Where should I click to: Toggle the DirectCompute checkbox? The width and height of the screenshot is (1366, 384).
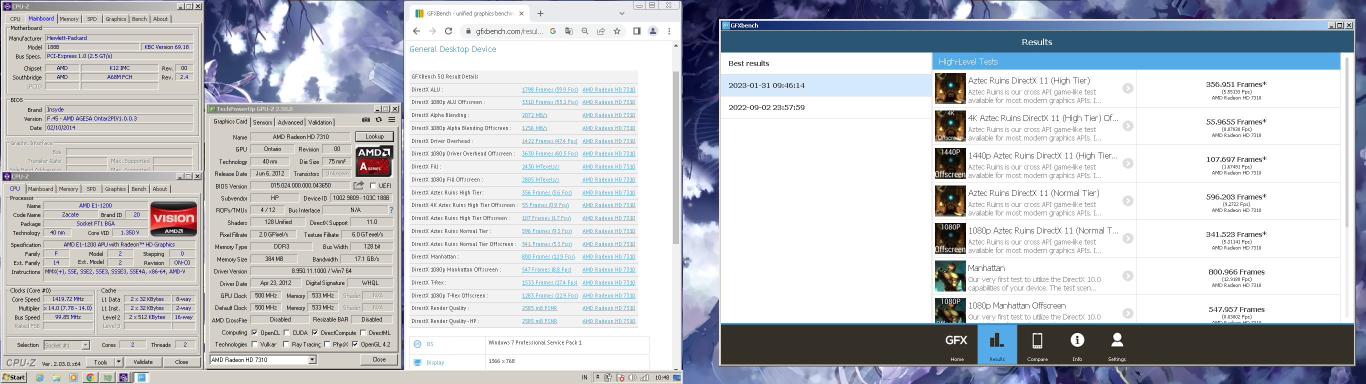(x=315, y=333)
